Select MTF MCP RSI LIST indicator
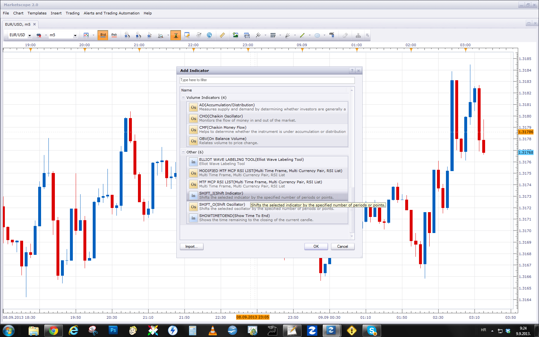539x337 pixels. pos(267,184)
